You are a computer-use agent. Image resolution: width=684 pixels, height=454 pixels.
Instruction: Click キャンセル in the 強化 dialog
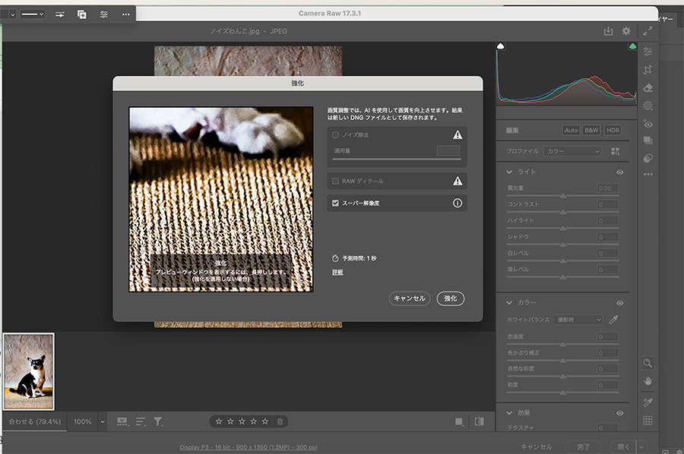[410, 298]
